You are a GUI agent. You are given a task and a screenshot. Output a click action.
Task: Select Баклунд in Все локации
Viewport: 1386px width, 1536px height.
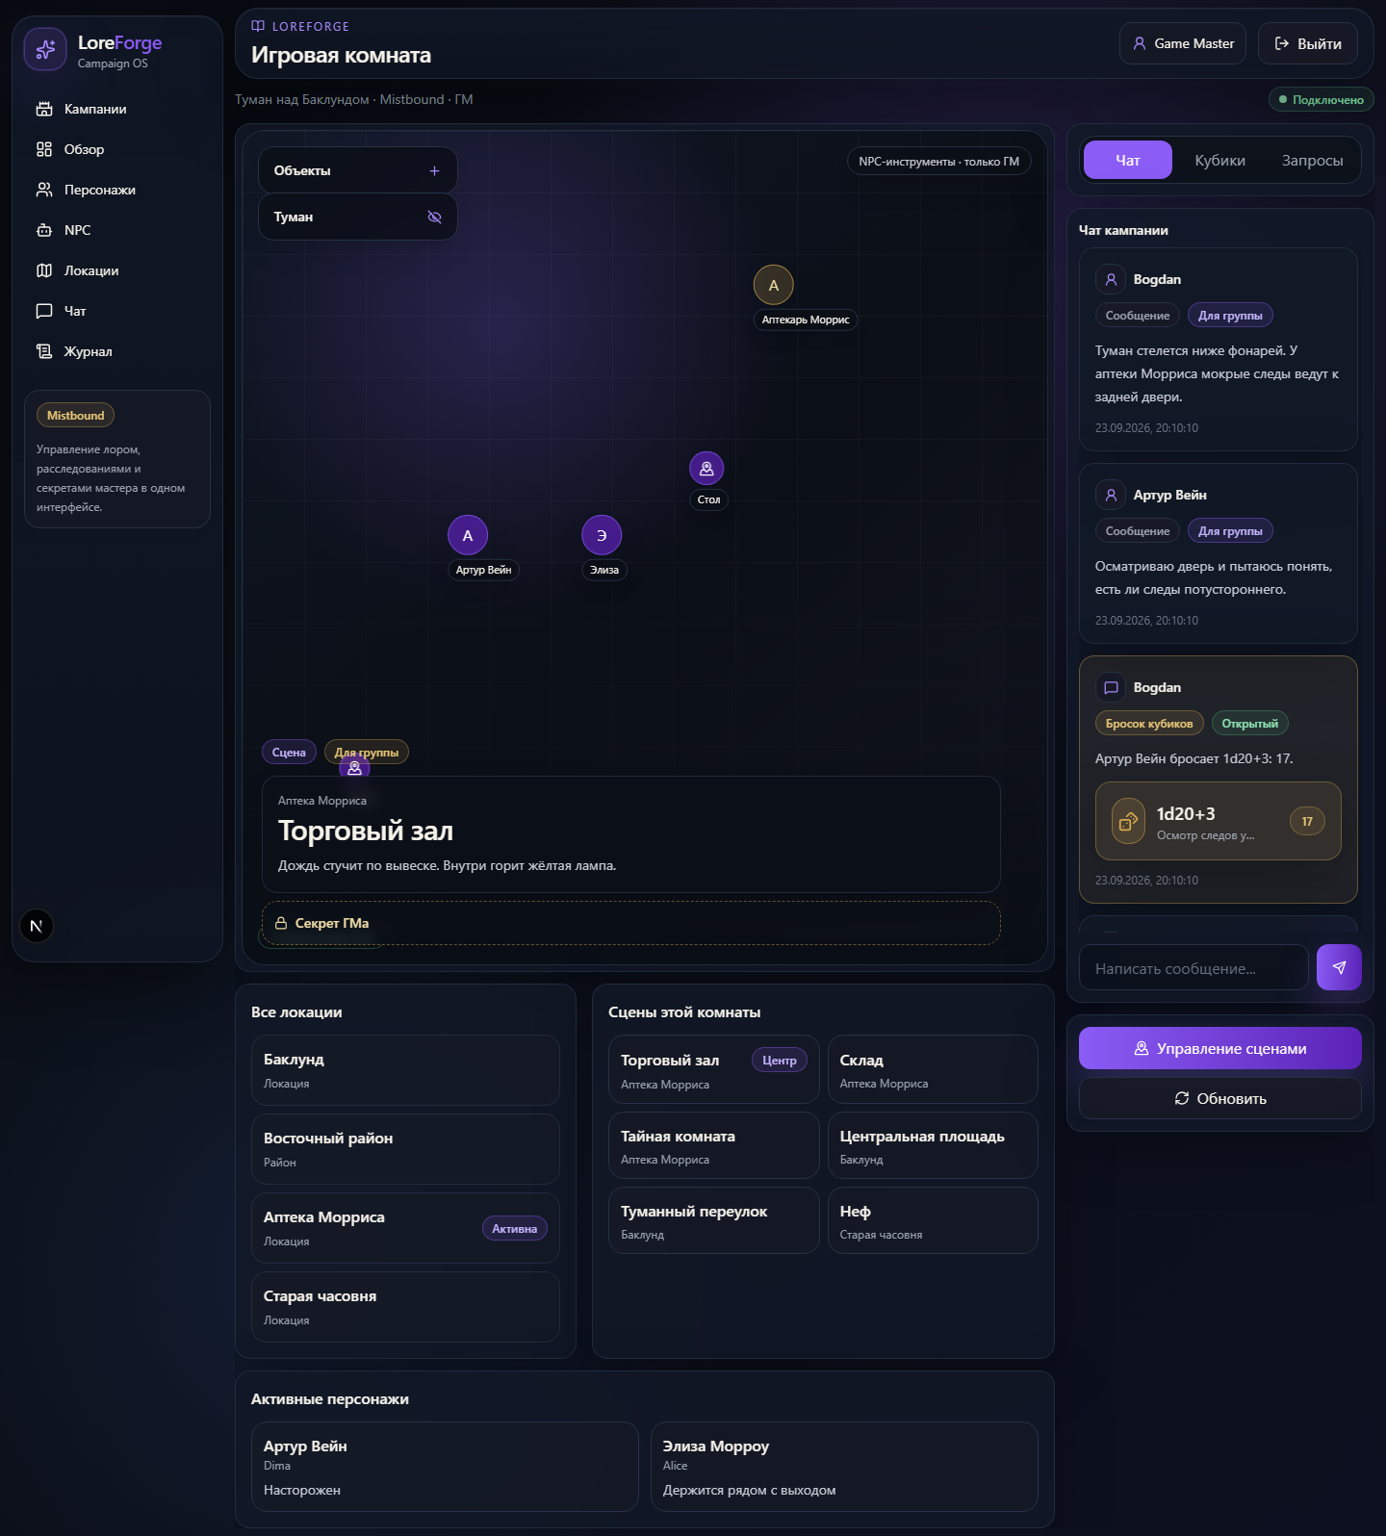[405, 1070]
